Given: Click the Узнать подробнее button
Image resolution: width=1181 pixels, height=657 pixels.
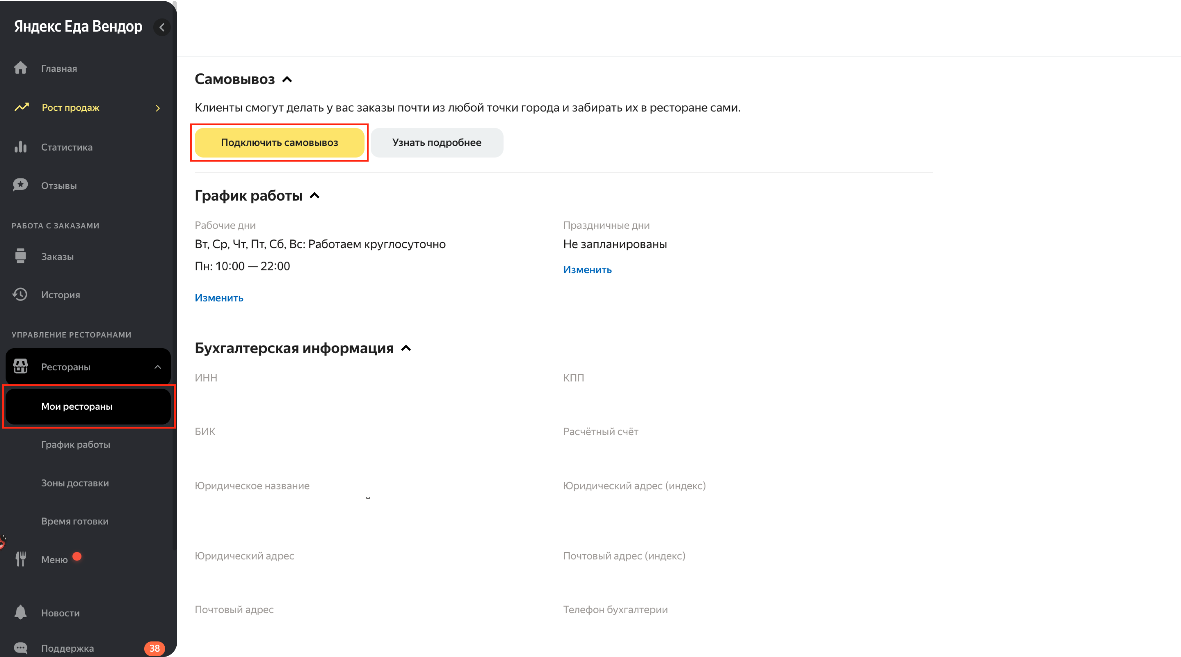Looking at the screenshot, I should [x=437, y=143].
